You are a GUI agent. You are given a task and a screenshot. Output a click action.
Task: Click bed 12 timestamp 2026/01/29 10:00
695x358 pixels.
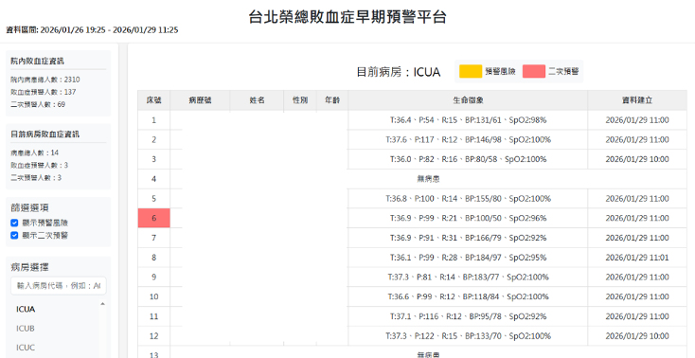click(637, 336)
